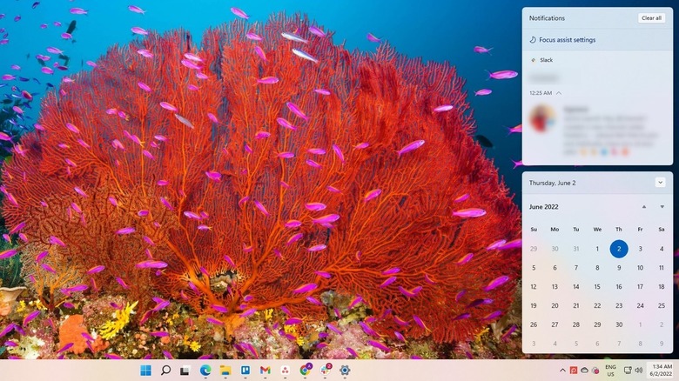
Task: Show hidden system tray icons
Action: coord(561,371)
